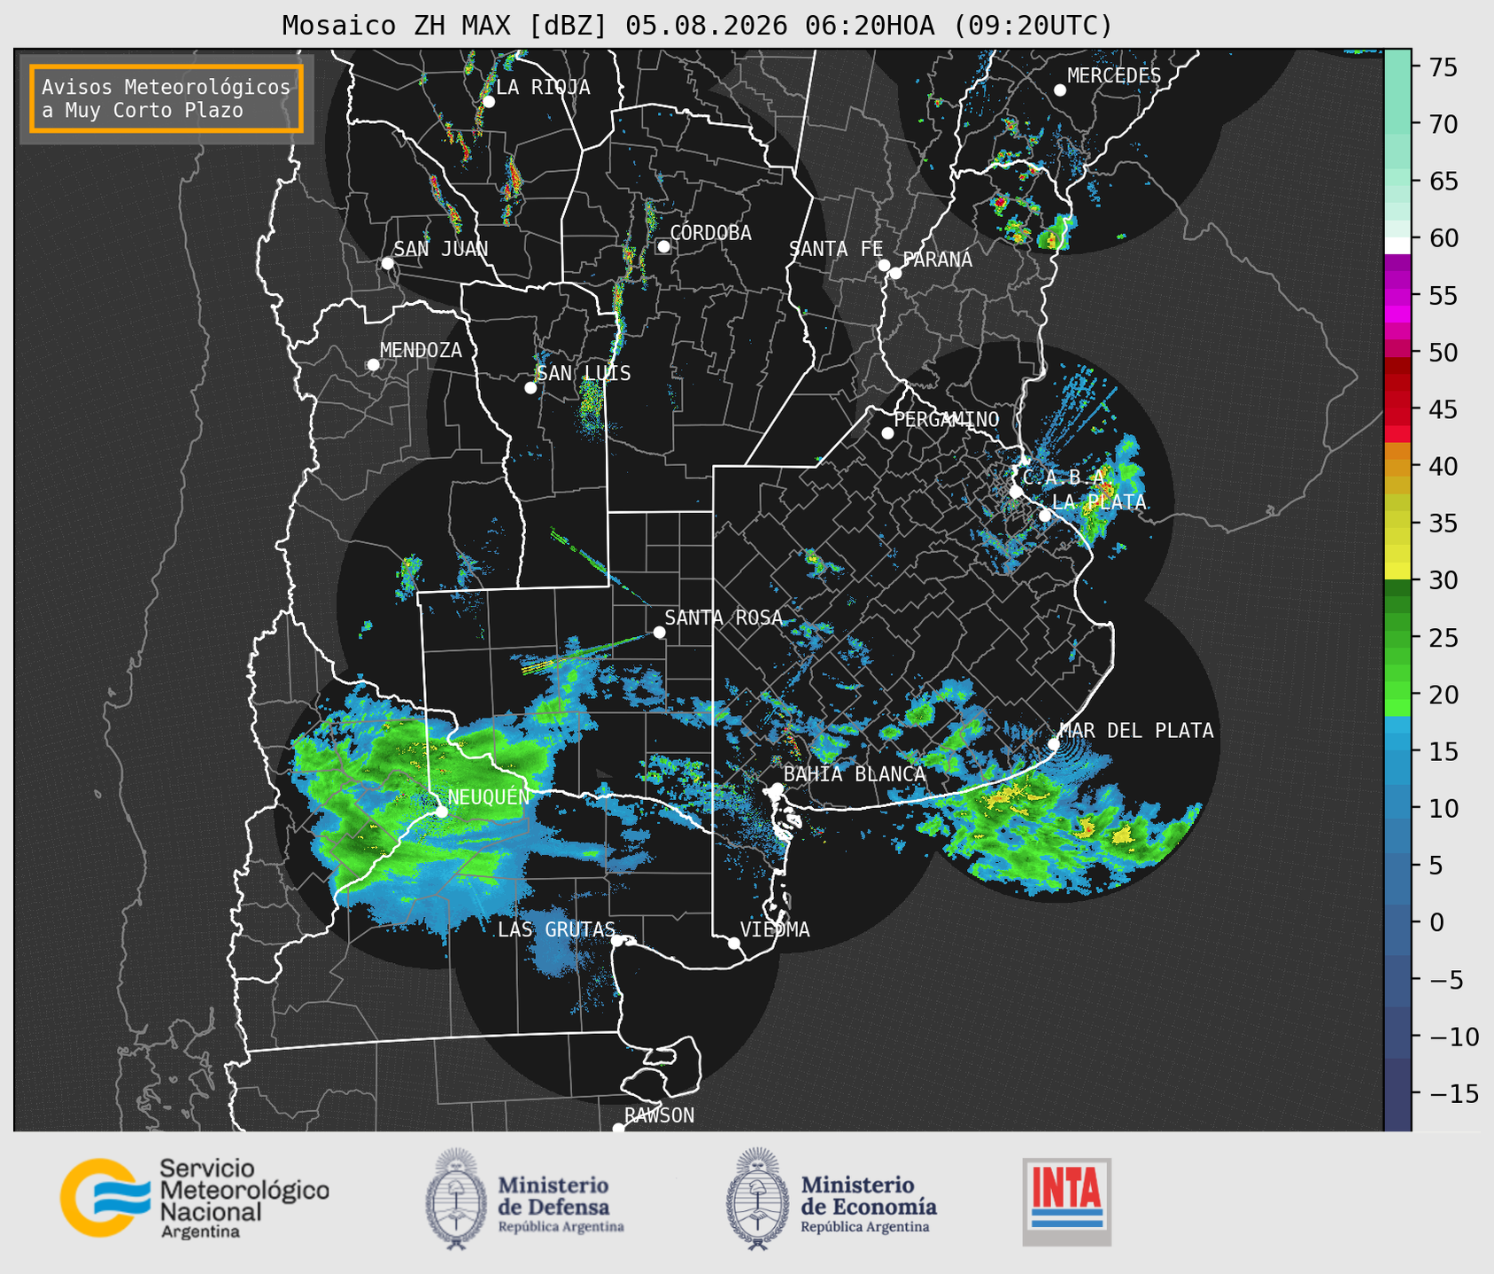Click the Servicio Meteorológico Nacional logo
Screen dimensions: 1494x1274
(x=194, y=1198)
